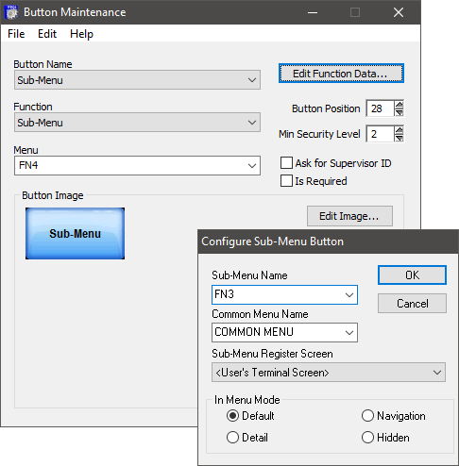Expand the Common Menu Name dropdown
The width and height of the screenshot is (459, 466).
(x=284, y=332)
